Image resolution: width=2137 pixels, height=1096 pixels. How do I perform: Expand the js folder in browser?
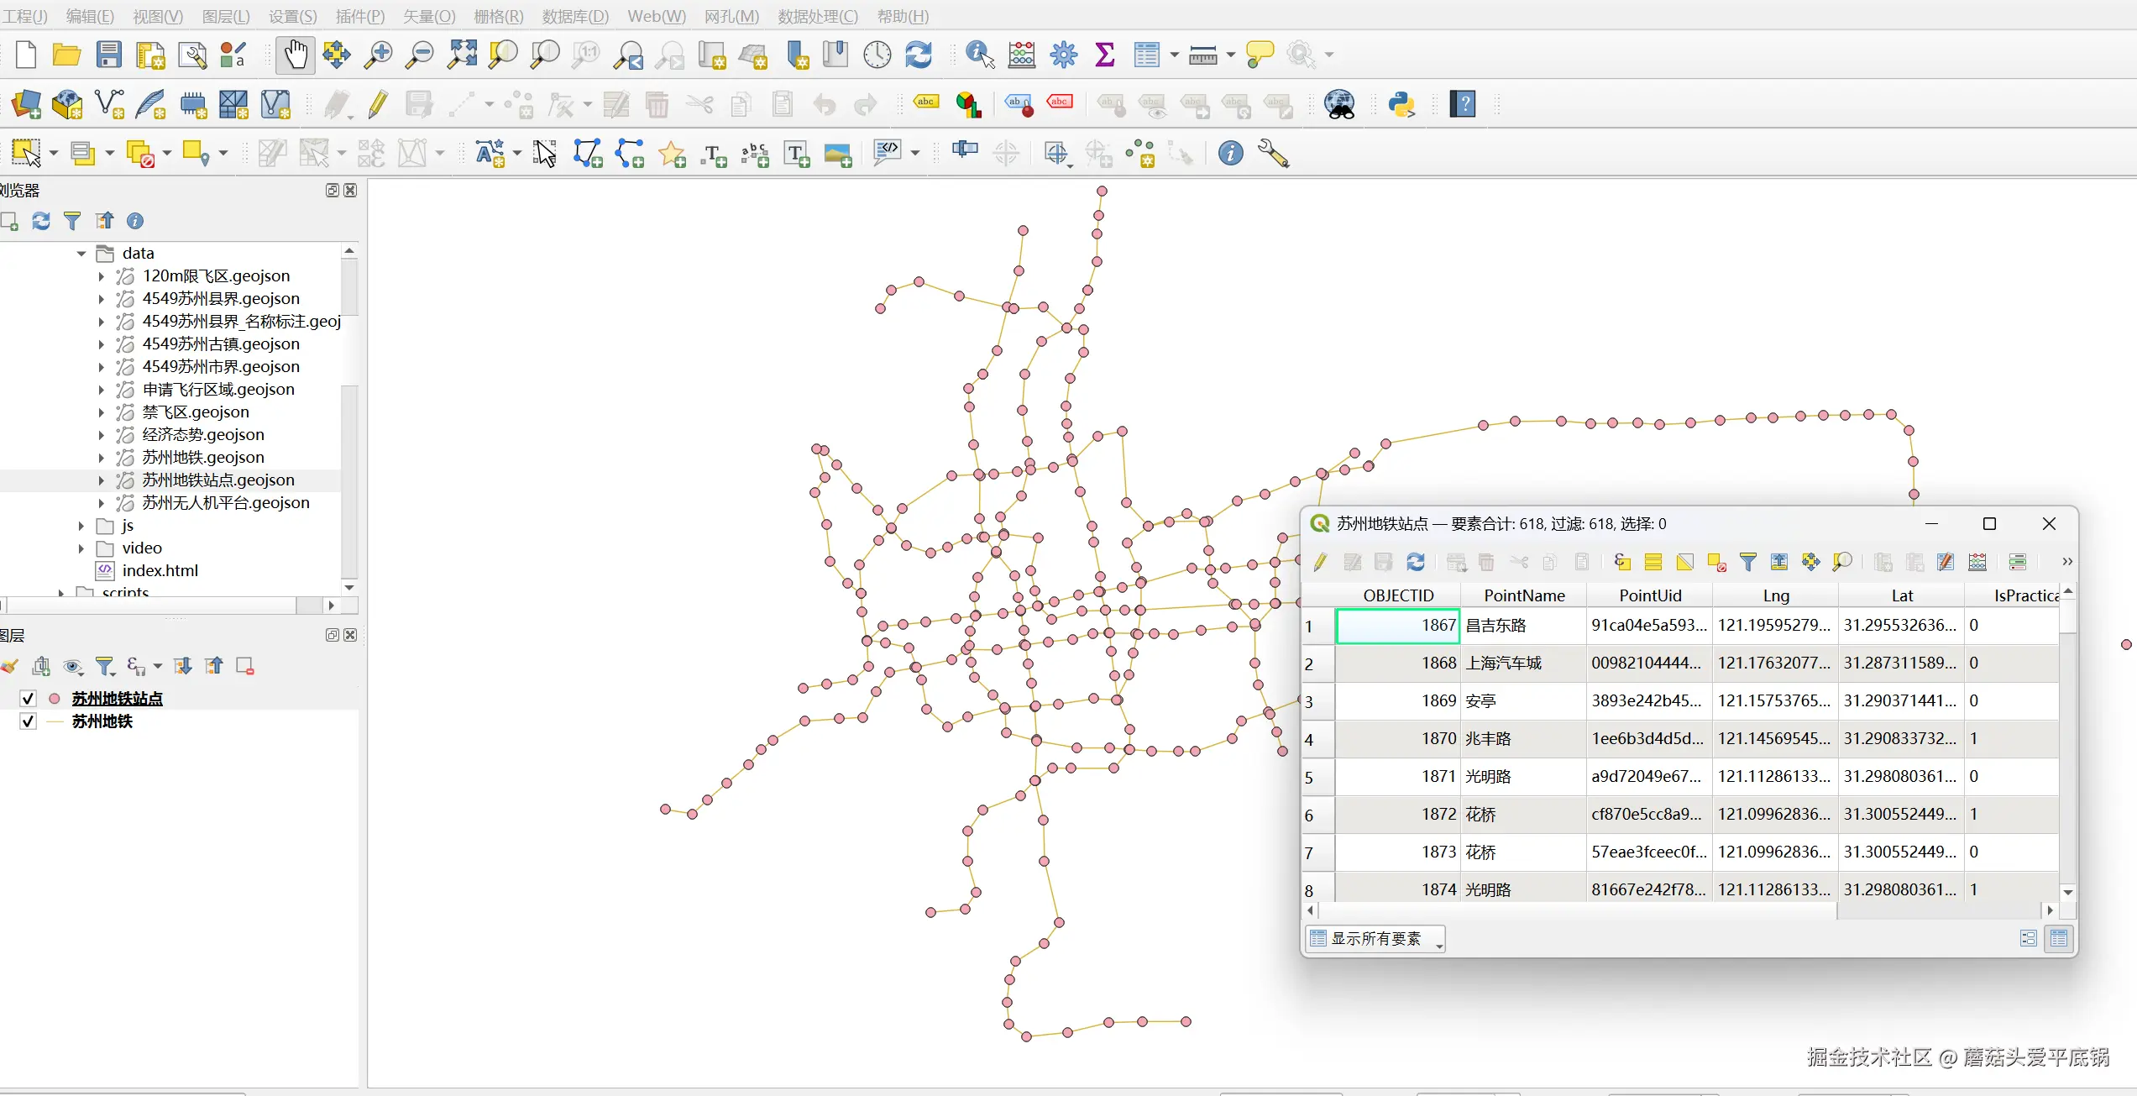click(x=81, y=526)
